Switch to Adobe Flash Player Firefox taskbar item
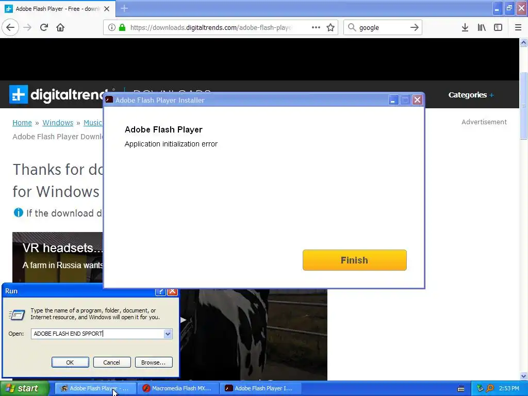This screenshot has height=396, width=528. [95, 388]
